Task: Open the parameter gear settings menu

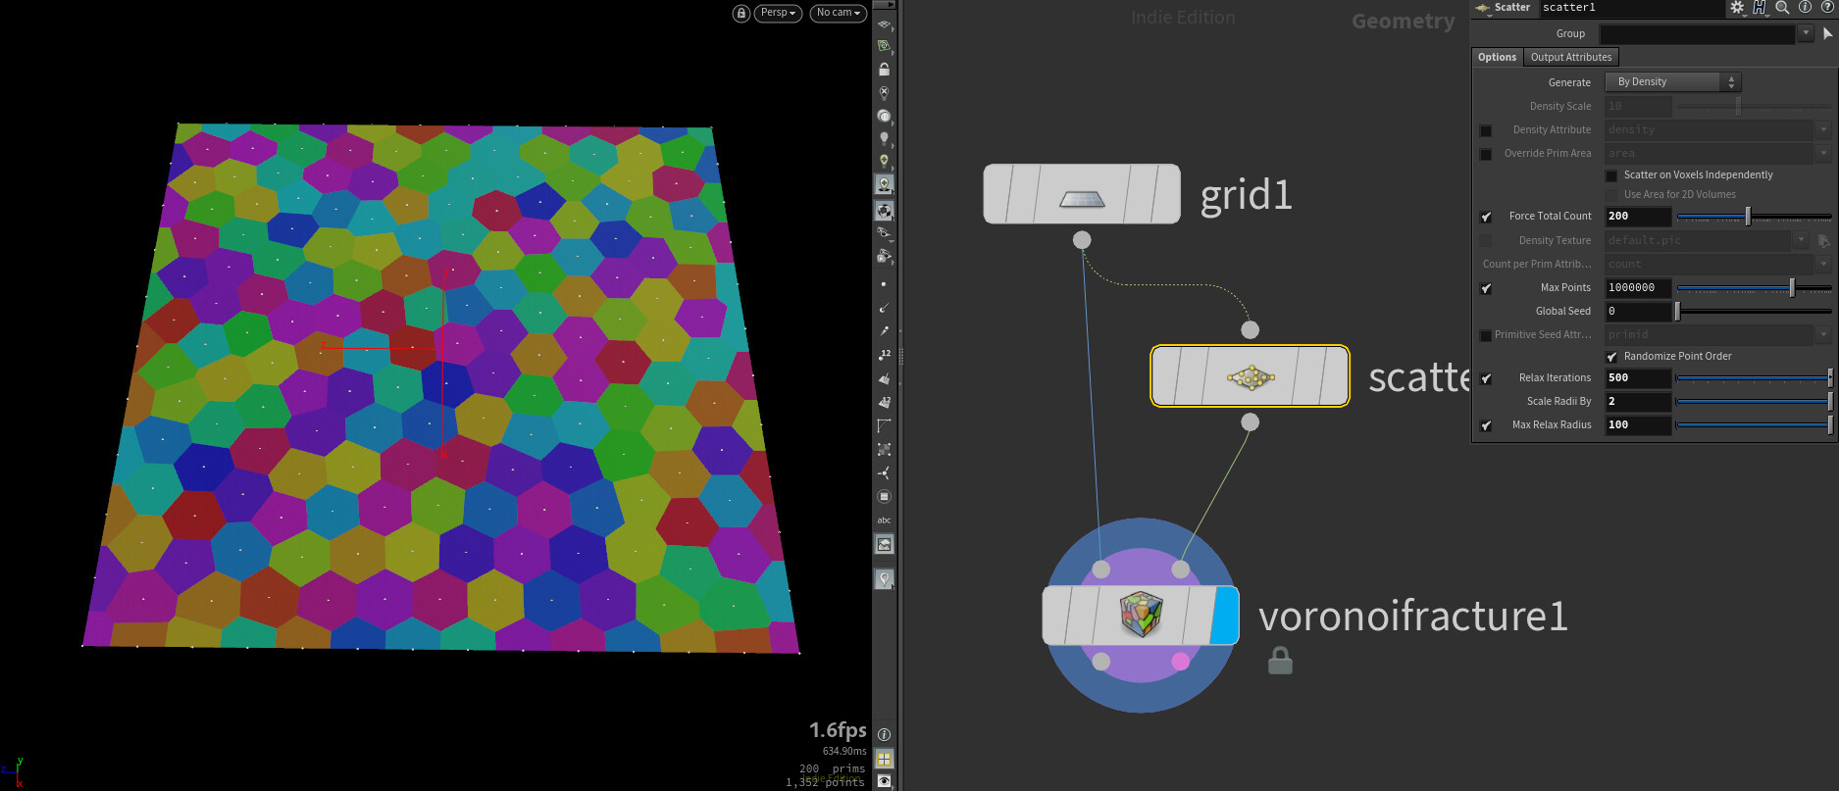Action: click(1737, 8)
